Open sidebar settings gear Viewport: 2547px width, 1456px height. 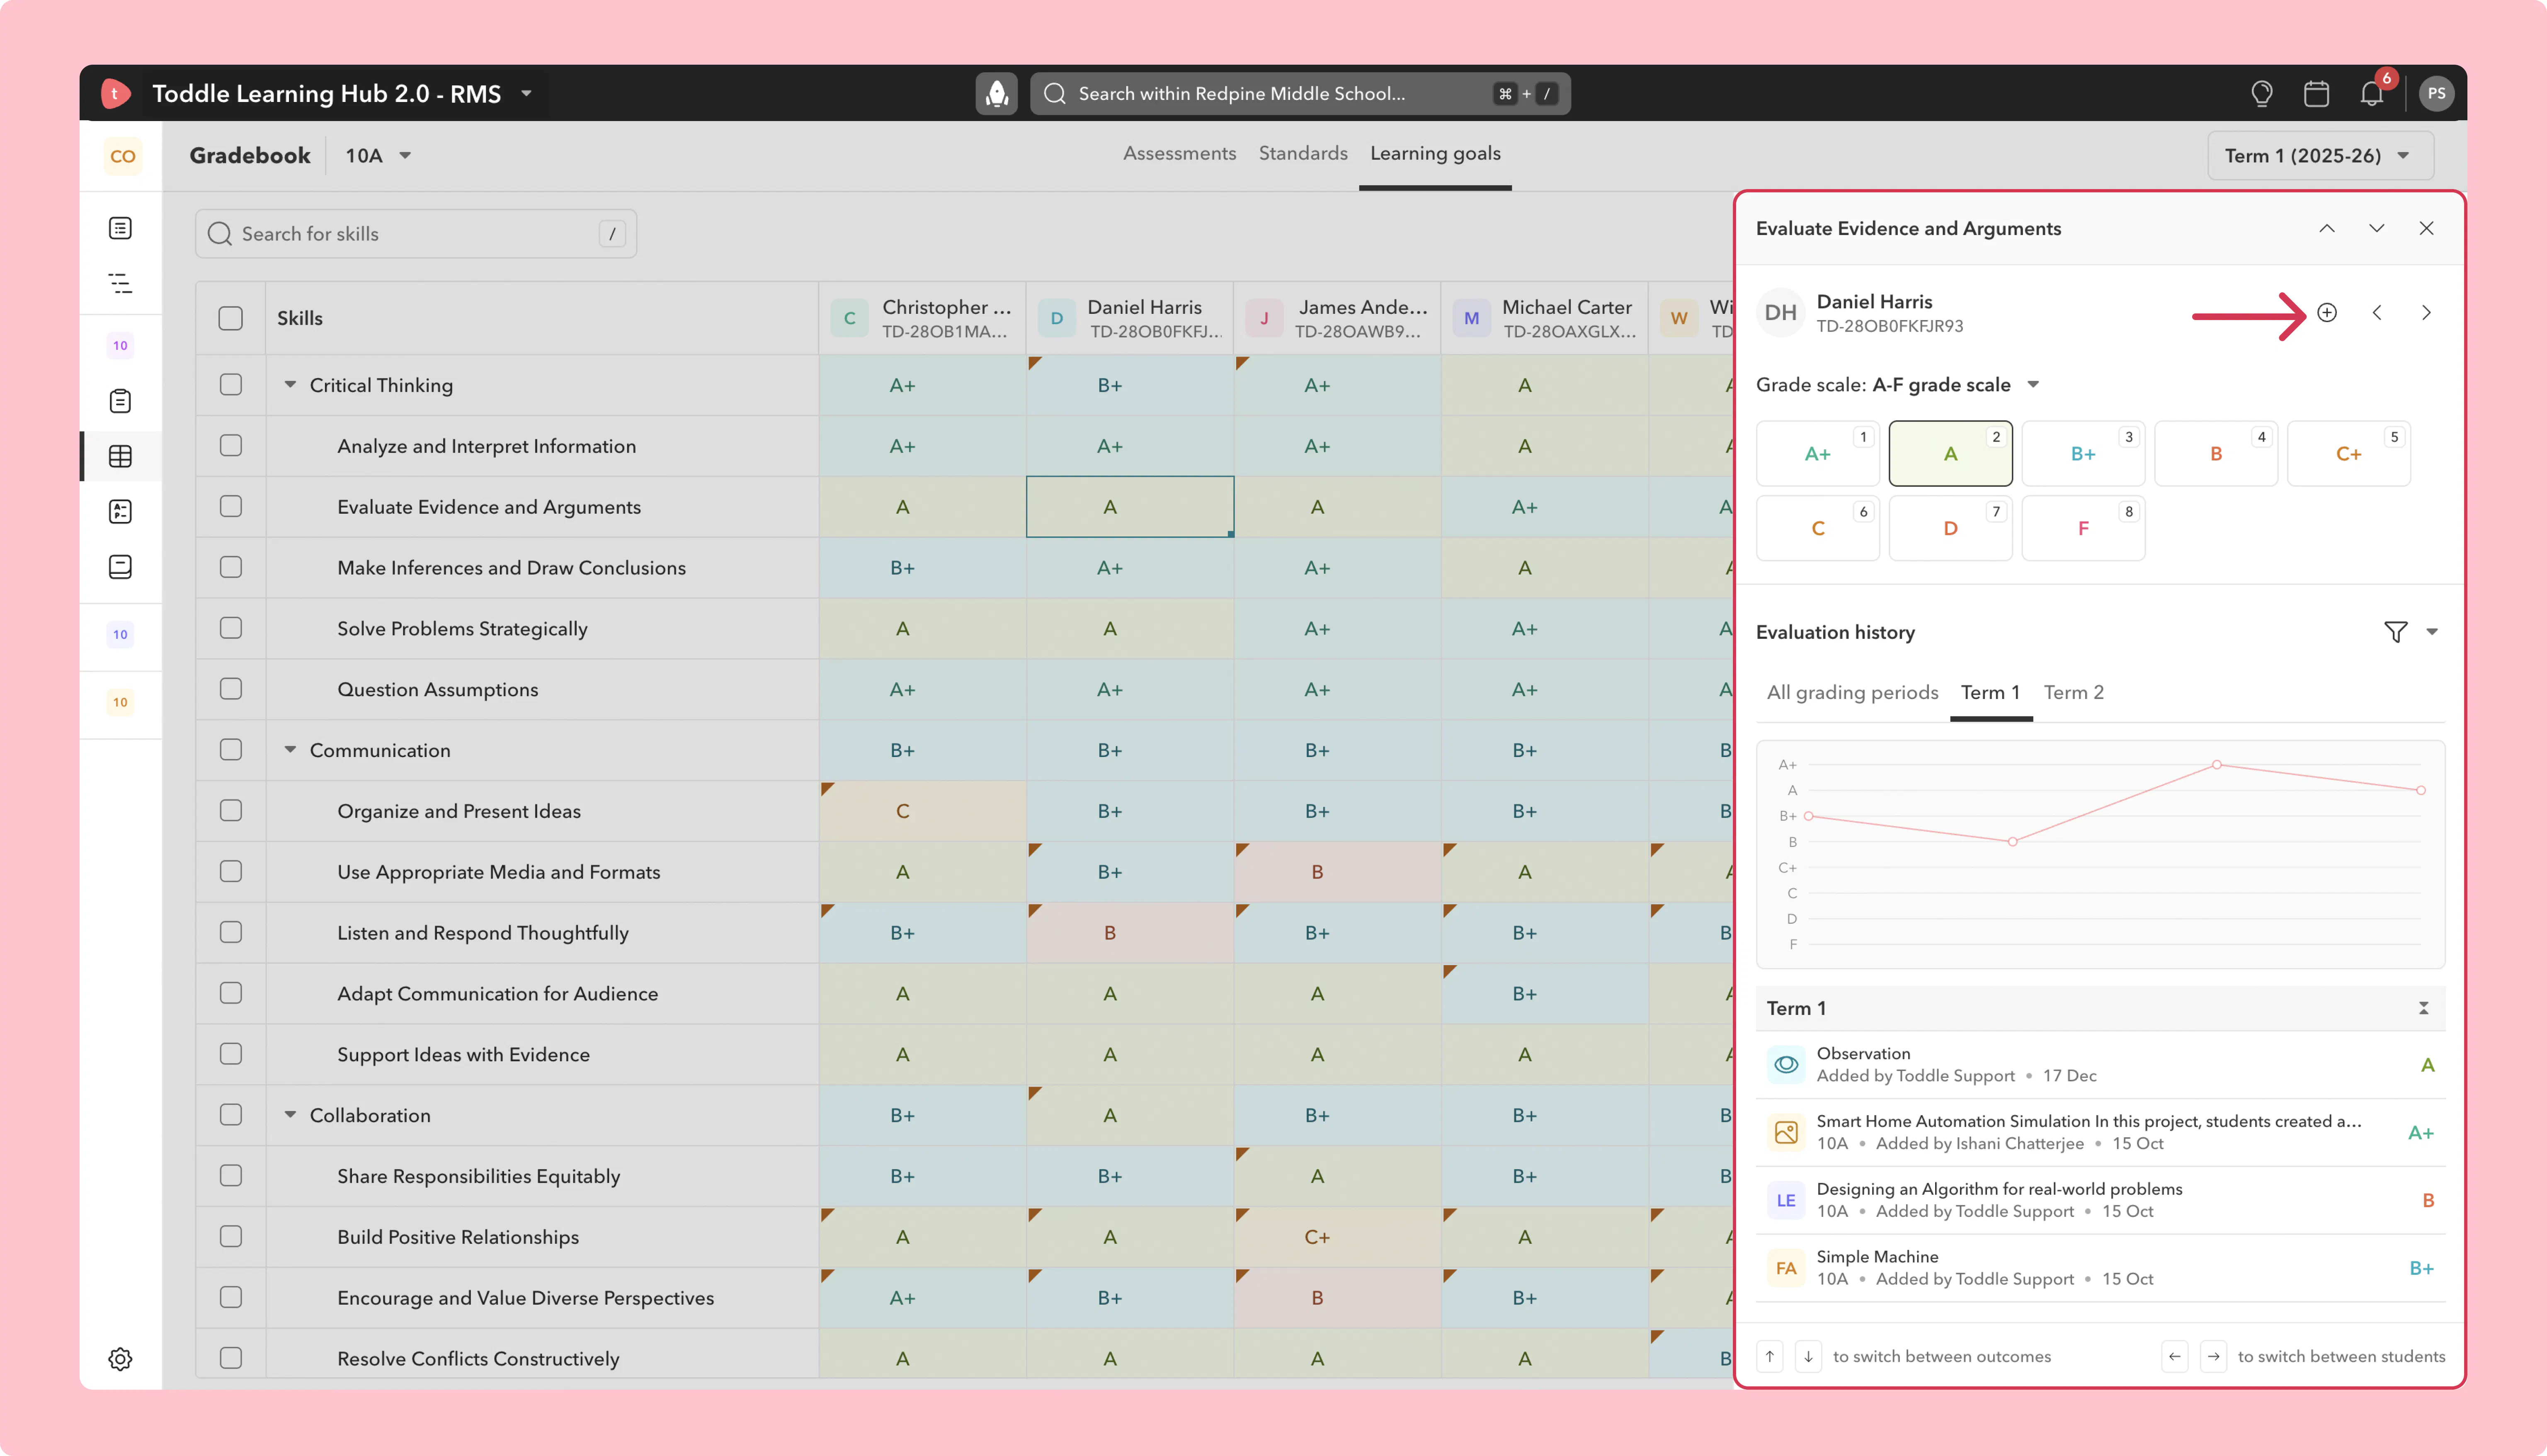120,1359
